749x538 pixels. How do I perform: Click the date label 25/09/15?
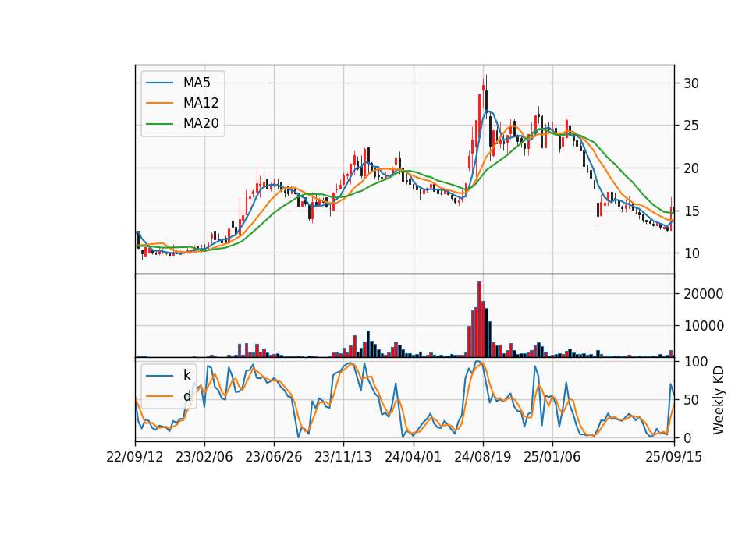point(674,458)
